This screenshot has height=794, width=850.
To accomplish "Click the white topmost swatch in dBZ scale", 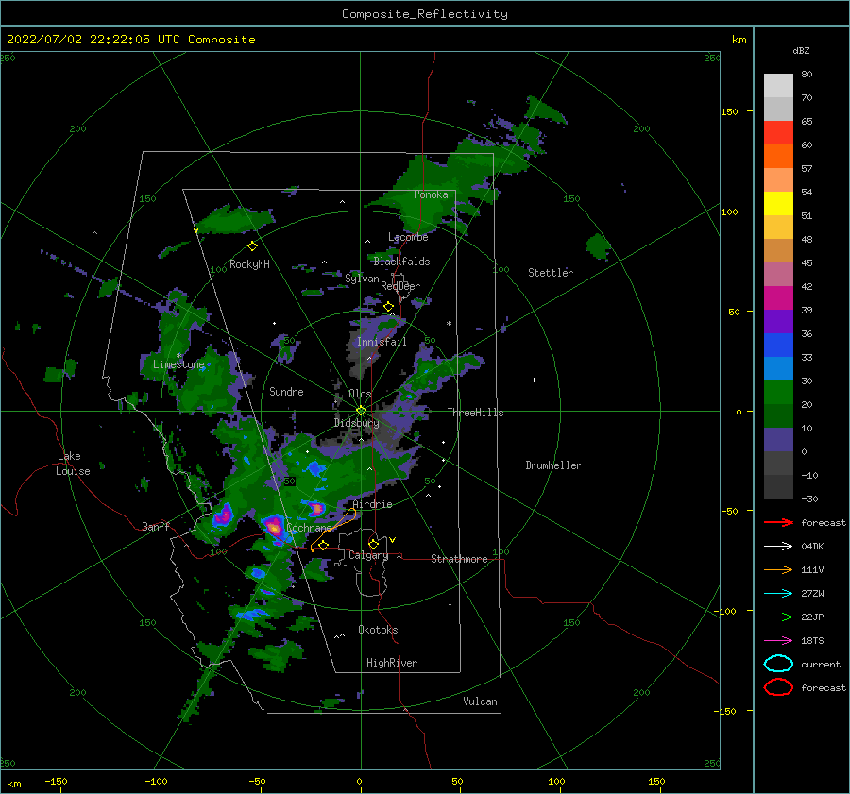I will tap(778, 86).
